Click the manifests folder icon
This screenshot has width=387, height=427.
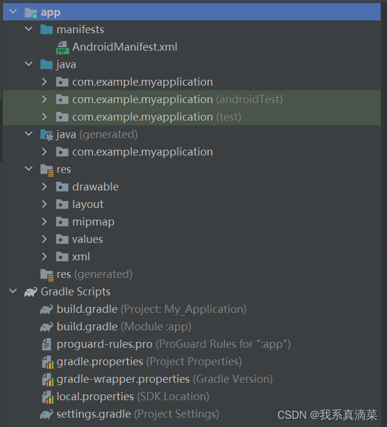pos(47,29)
